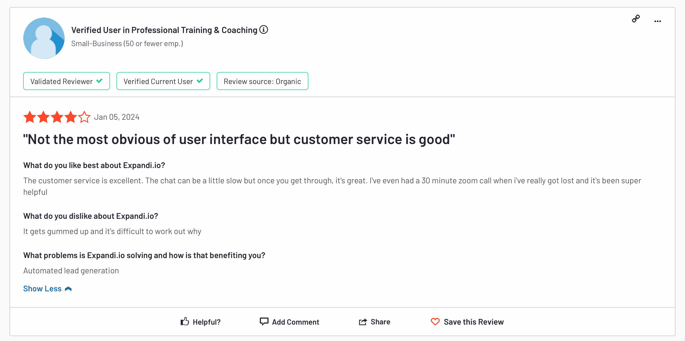Viewport: 685px width, 341px height.
Task: Click the 'What do you dislike' question
Action: click(x=91, y=216)
